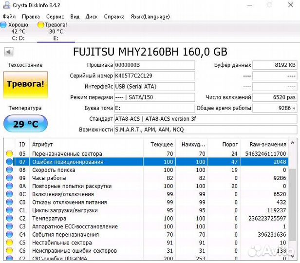The width and height of the screenshot is (300, 263).
Task: Select the Переназначенные сектора attribute text
Action: click(67, 154)
